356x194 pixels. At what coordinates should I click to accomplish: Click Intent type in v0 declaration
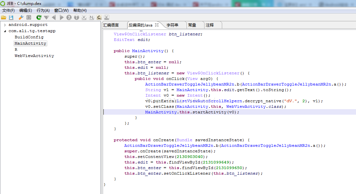(153, 95)
